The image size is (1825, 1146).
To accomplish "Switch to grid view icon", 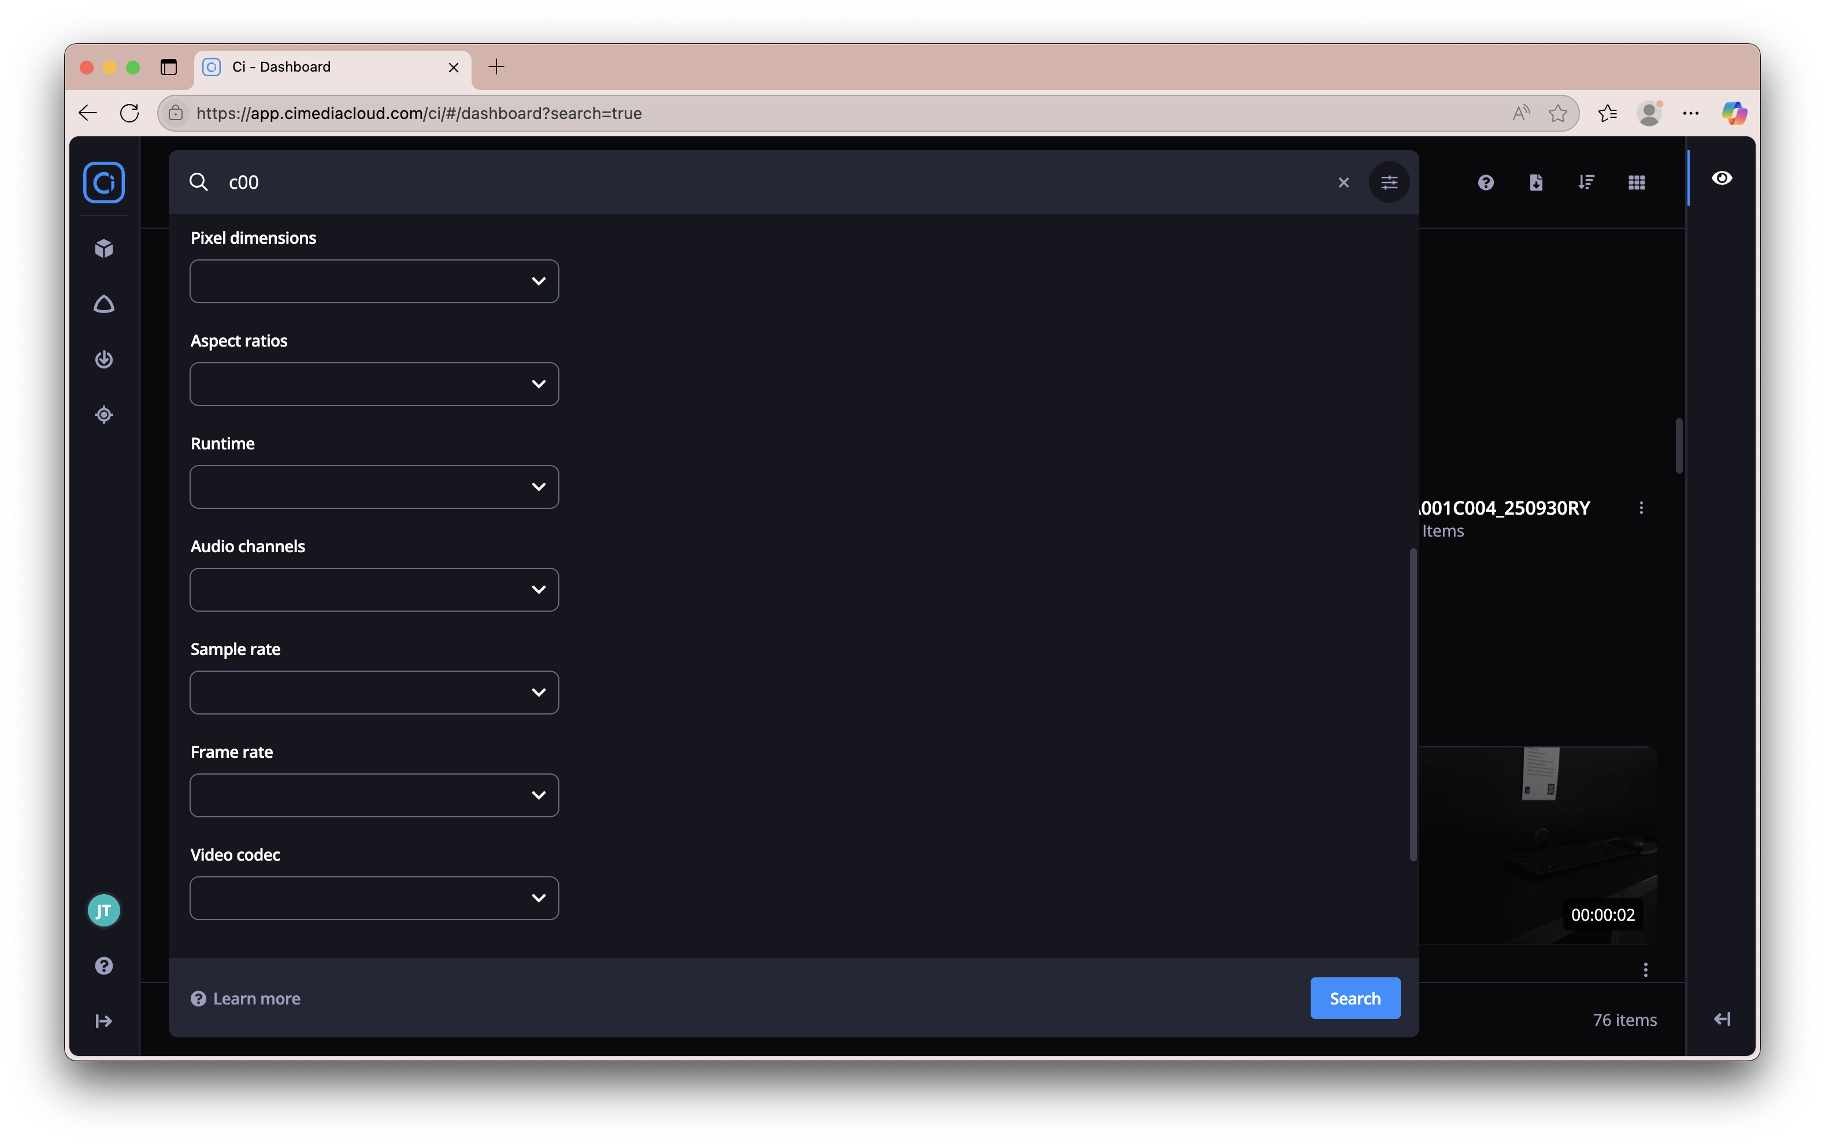I will pyautogui.click(x=1637, y=183).
